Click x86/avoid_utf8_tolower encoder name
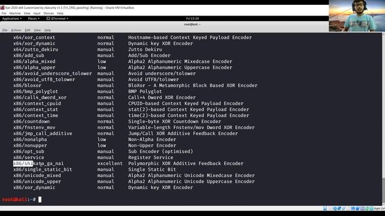Image resolution: width=385 pixels, height=216 pixels. coord(44,79)
